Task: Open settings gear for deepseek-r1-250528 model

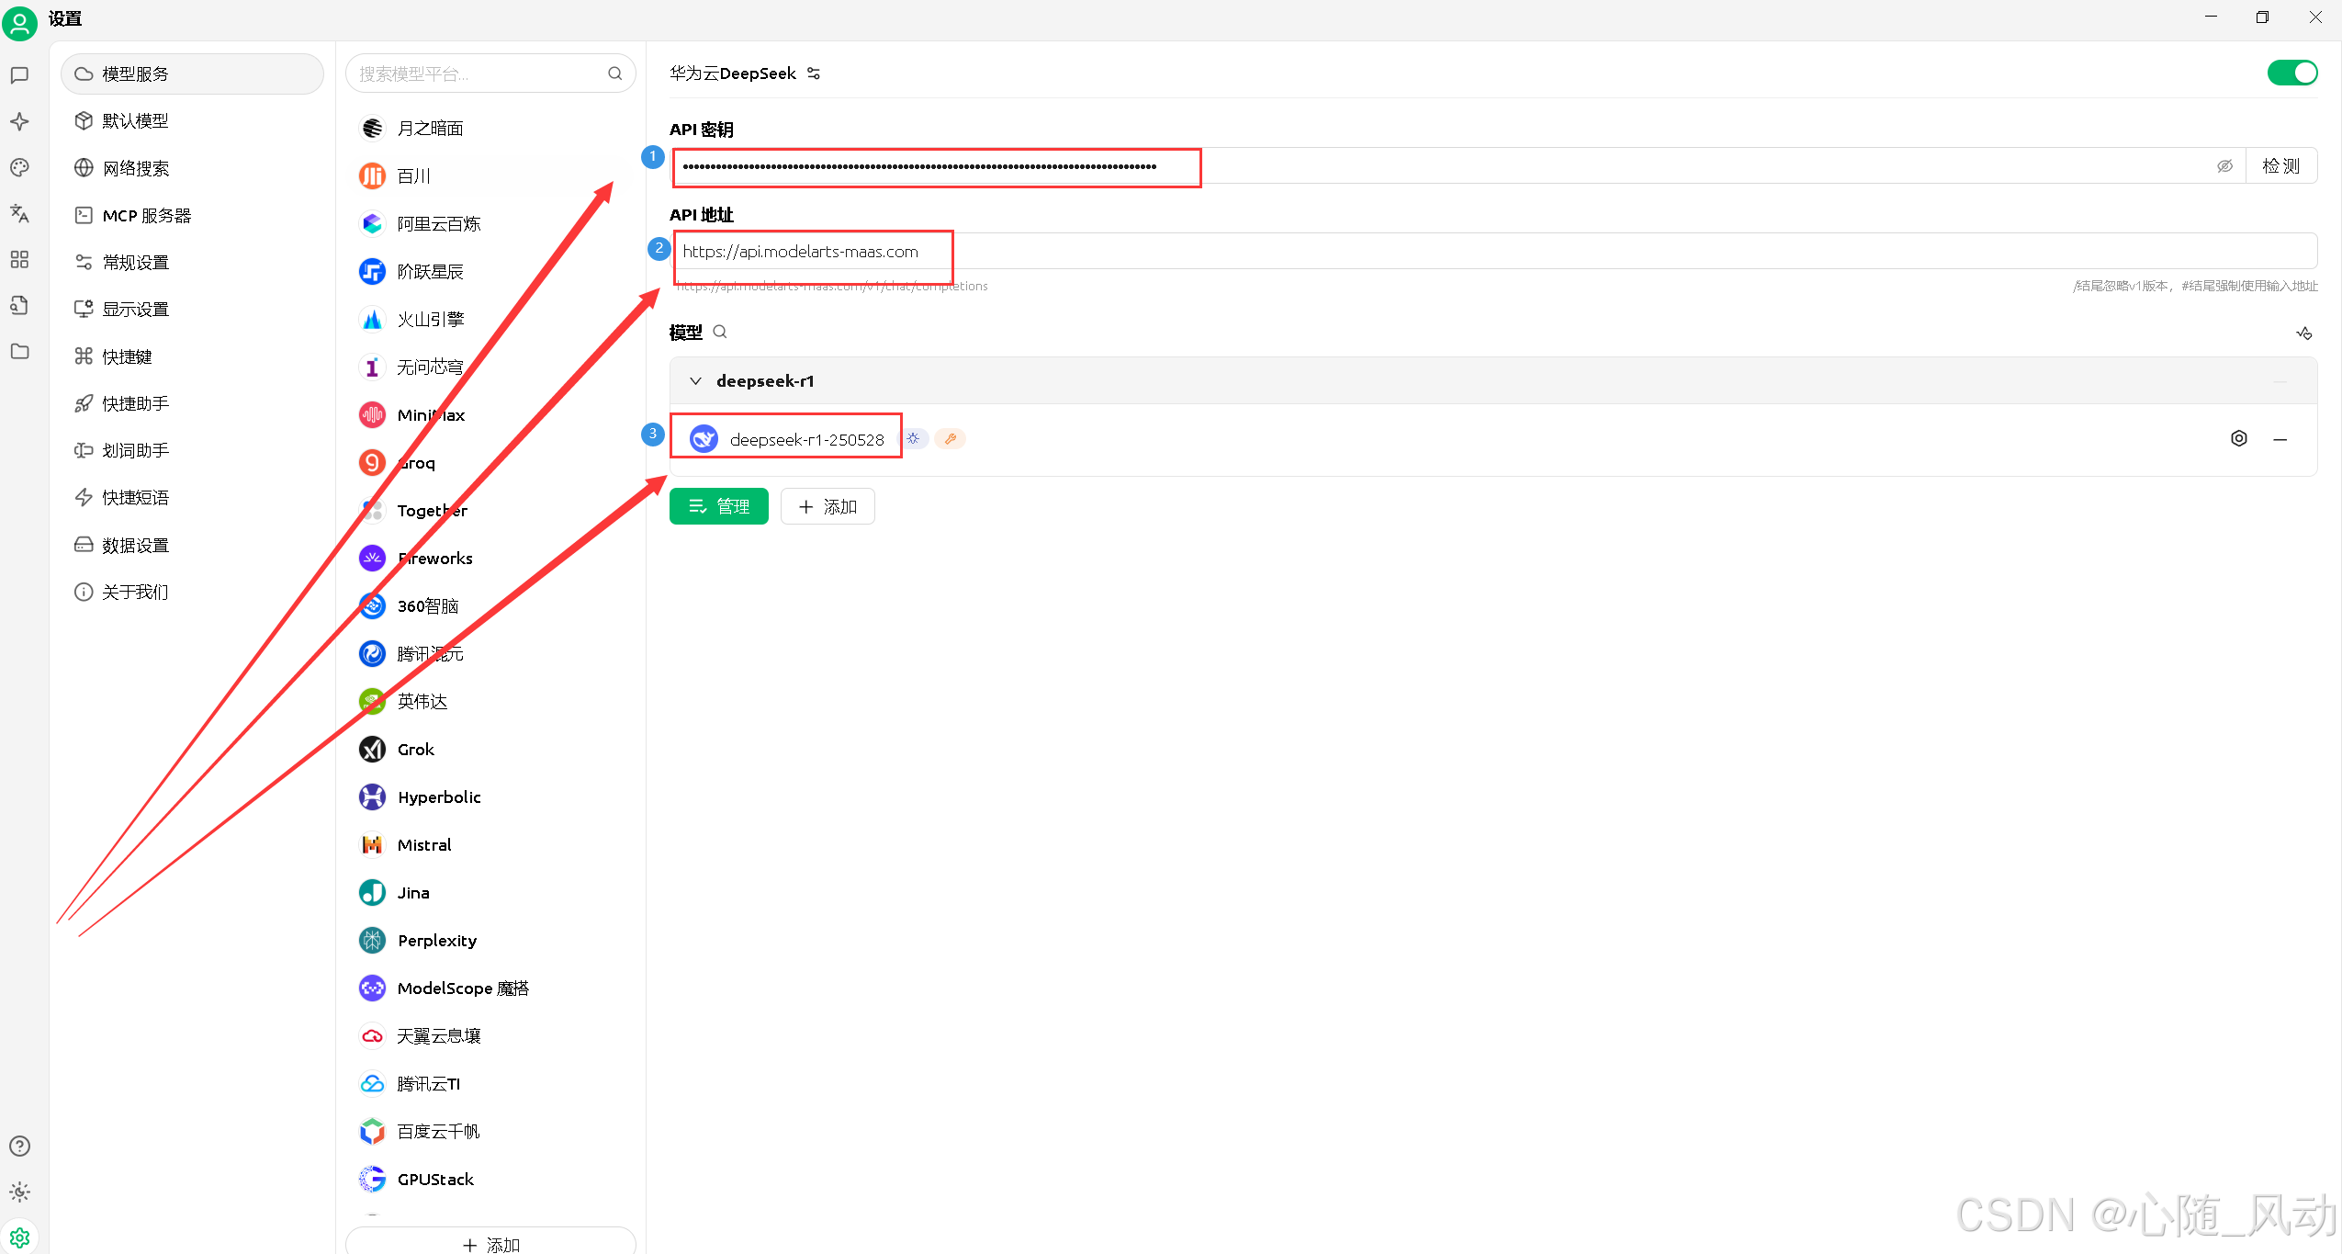Action: coord(2238,439)
